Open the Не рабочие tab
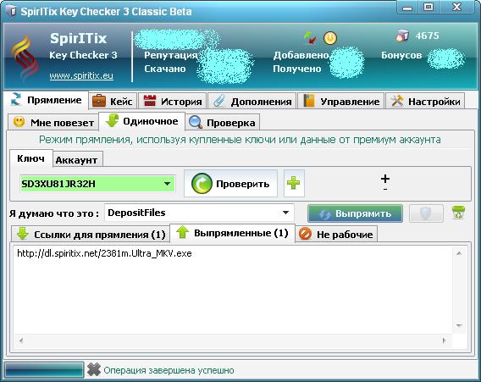Screen dimensions: 481x382 [336, 234]
